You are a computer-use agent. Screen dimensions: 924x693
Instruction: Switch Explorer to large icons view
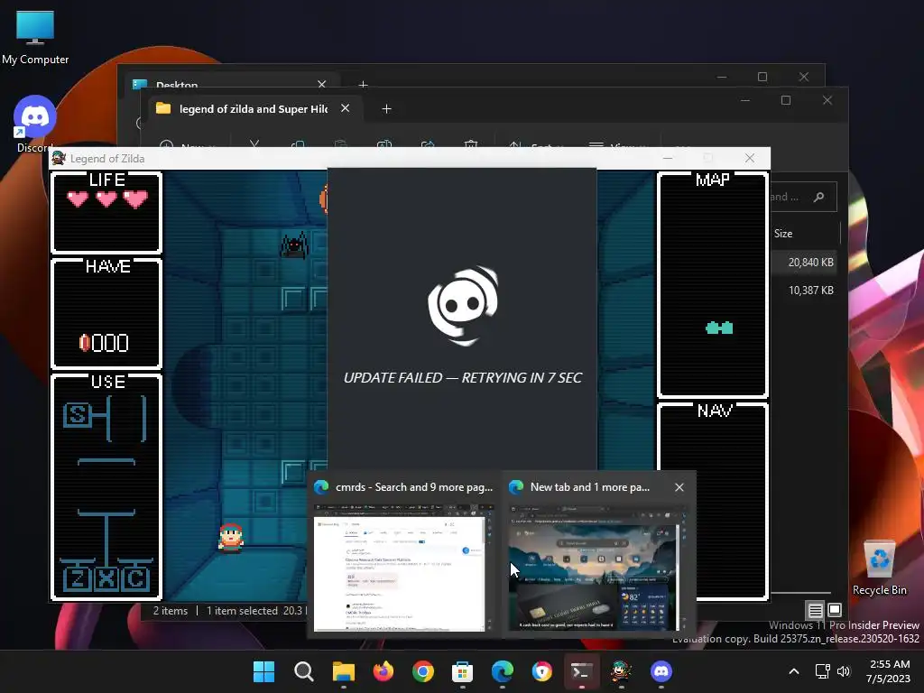(835, 610)
